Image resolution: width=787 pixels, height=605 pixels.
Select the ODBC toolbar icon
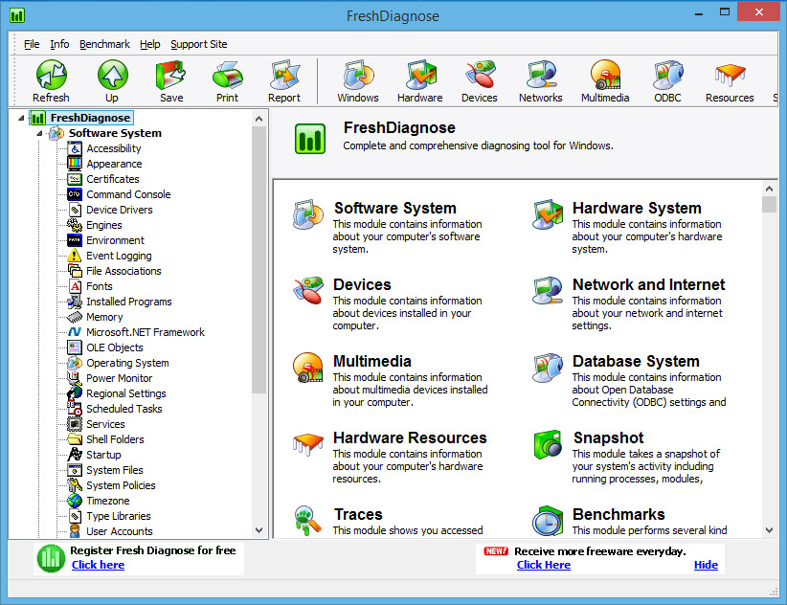point(667,76)
